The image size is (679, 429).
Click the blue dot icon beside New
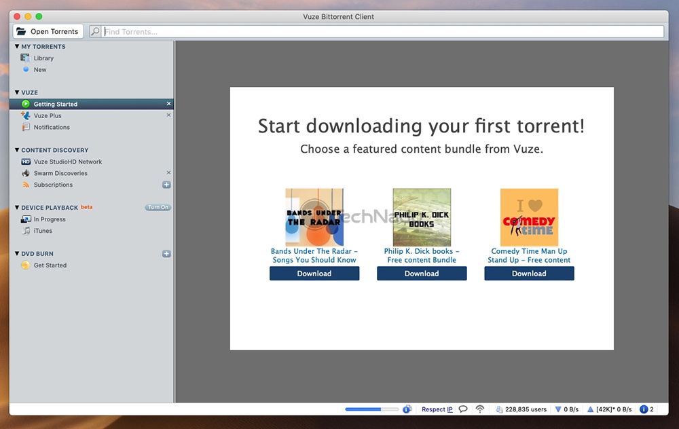(x=26, y=69)
